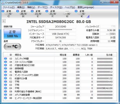Click the masked serial number field
Image resolution: width=120 pixels, height=104 pixels.
tap(60, 30)
